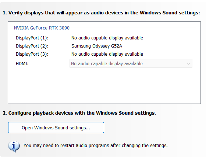Click the empty area inside the display list box
The height and width of the screenshot is (157, 206).
[x=104, y=86]
